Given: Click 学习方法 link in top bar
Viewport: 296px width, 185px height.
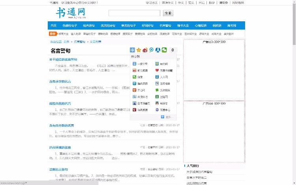Looking at the screenshot, I should 152,3.
